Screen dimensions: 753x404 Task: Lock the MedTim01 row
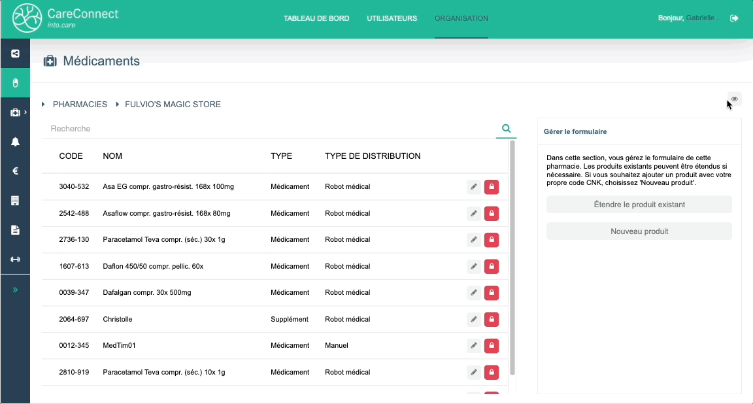tap(492, 345)
